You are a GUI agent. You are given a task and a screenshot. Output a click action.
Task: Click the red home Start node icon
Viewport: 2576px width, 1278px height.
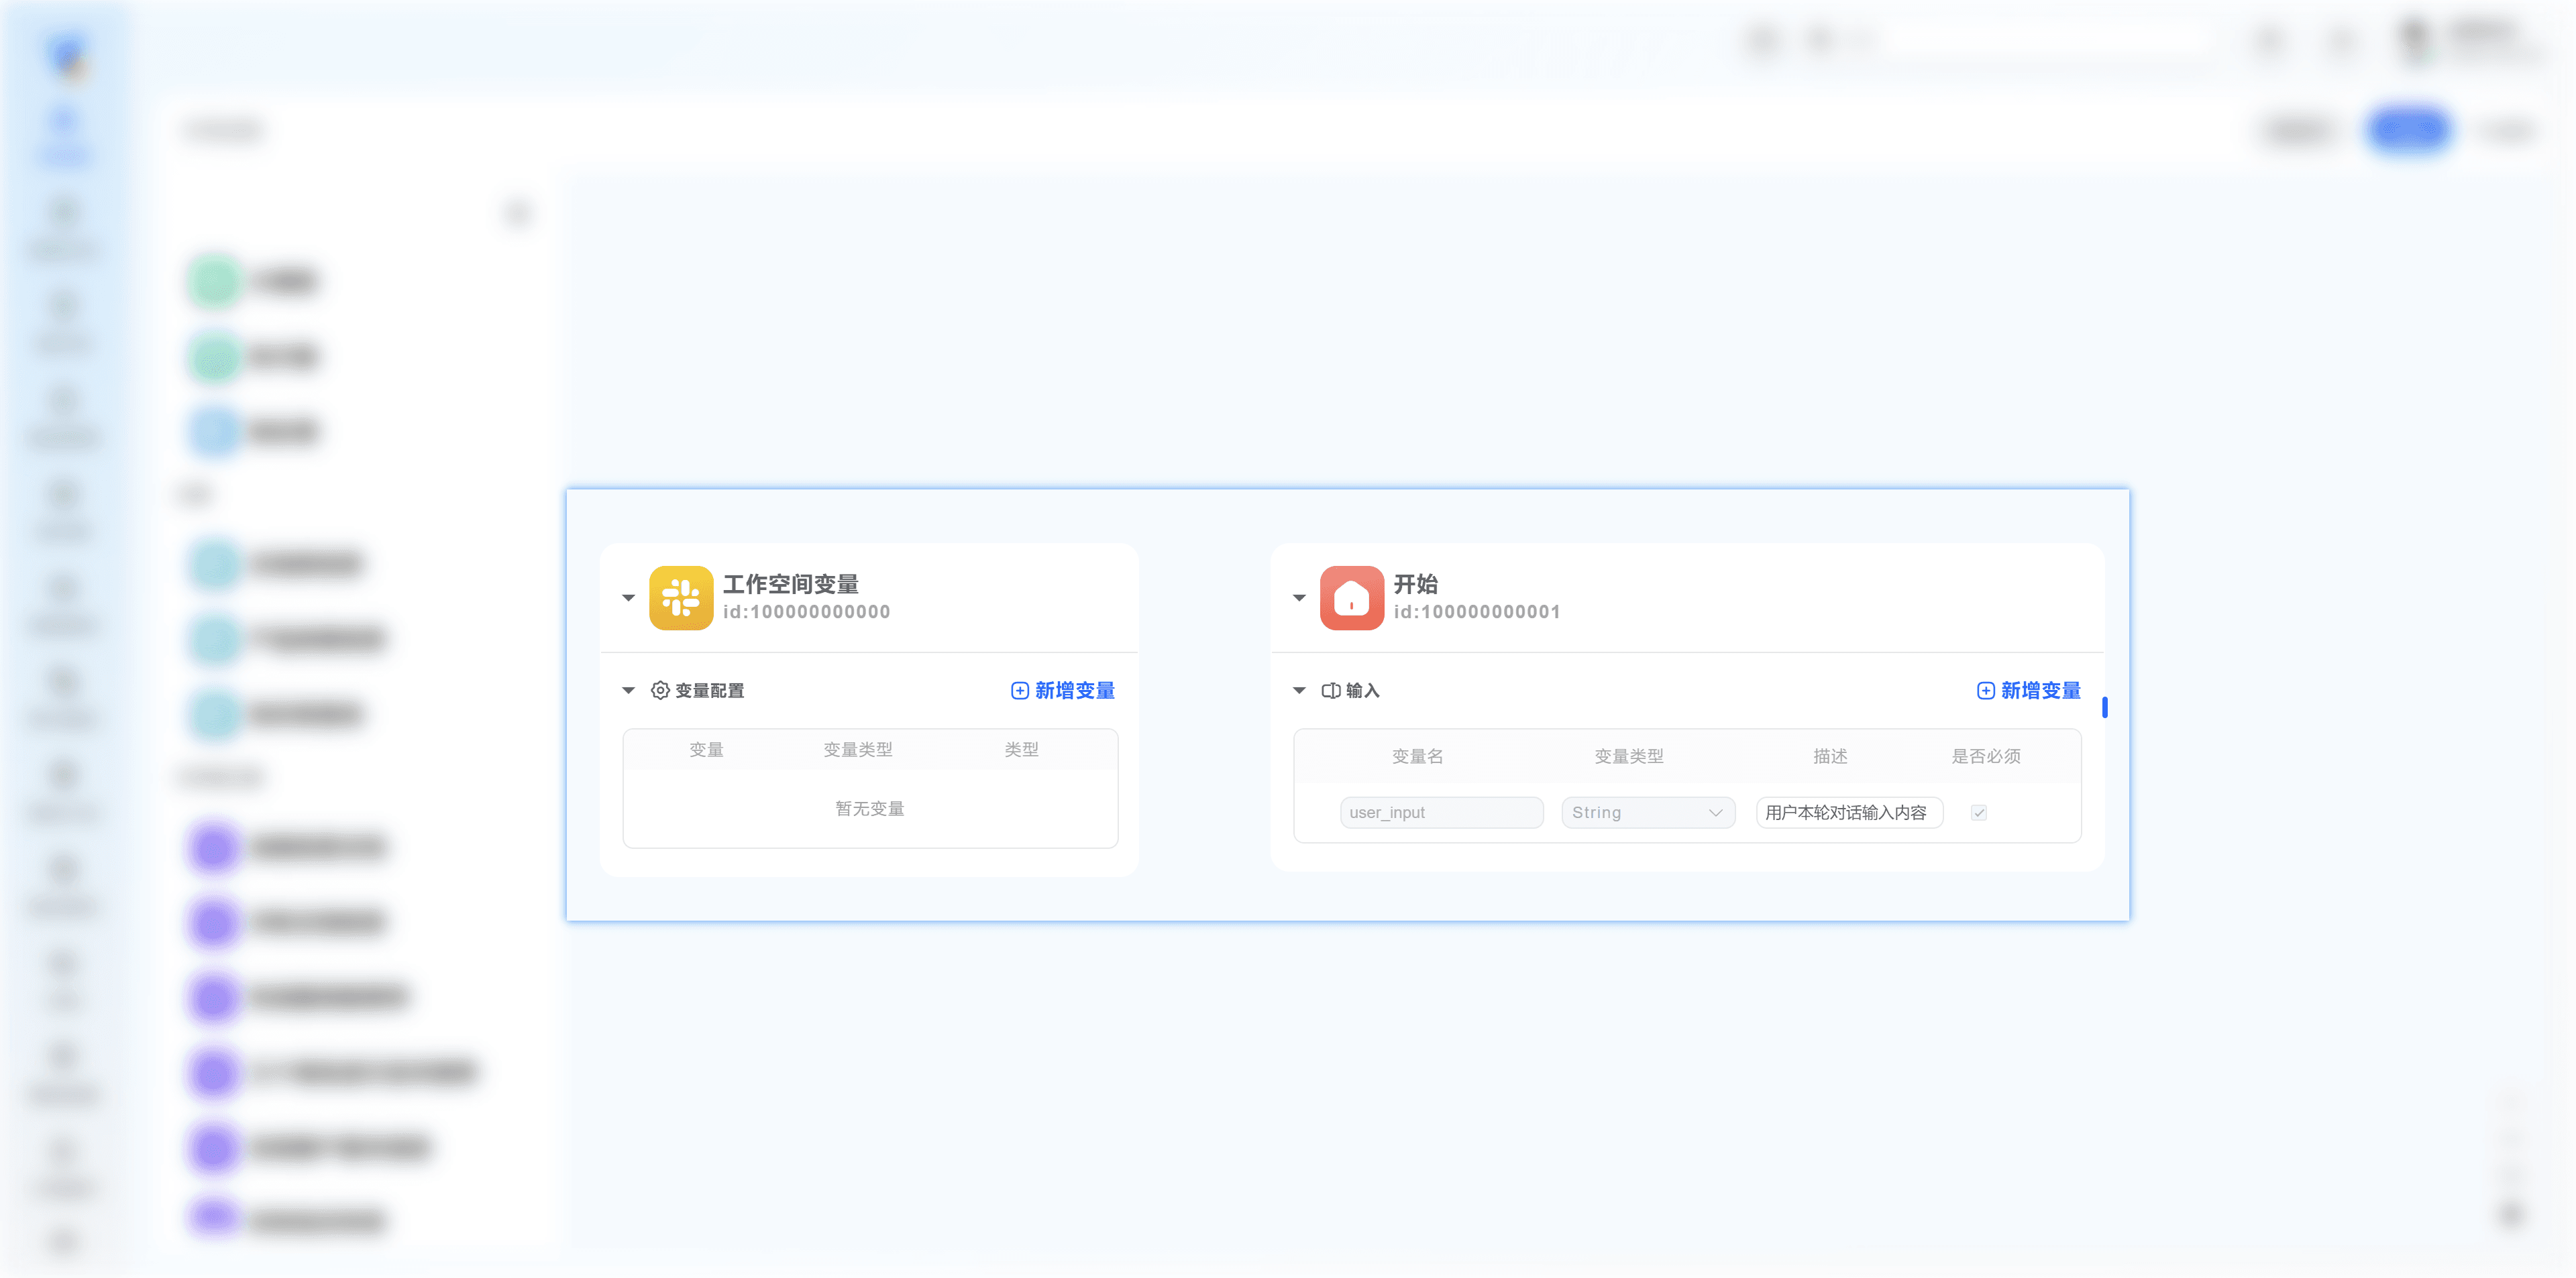click(x=1351, y=597)
